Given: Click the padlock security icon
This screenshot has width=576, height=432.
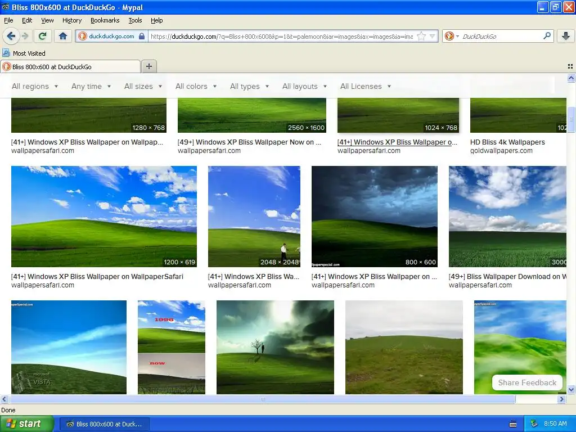Looking at the screenshot, I should (142, 36).
